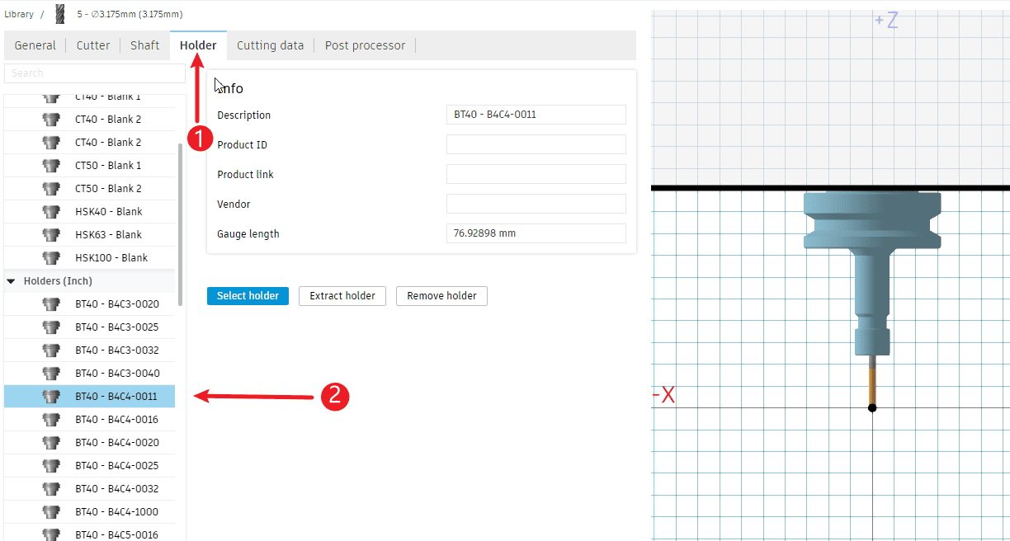
Task: Click the Remove holder button
Action: (441, 296)
